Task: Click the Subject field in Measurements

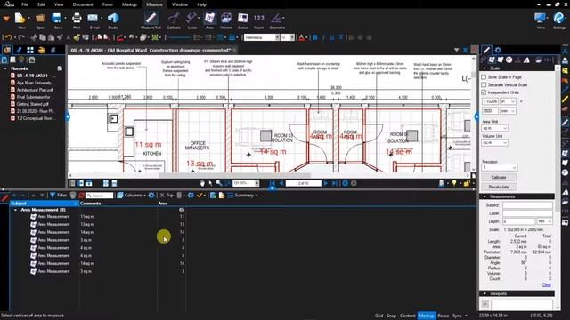Action: 527,205
